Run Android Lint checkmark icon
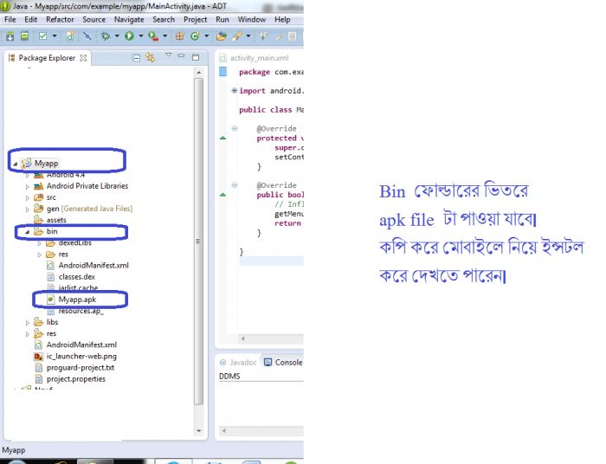This screenshot has width=606, height=464. pos(43,36)
